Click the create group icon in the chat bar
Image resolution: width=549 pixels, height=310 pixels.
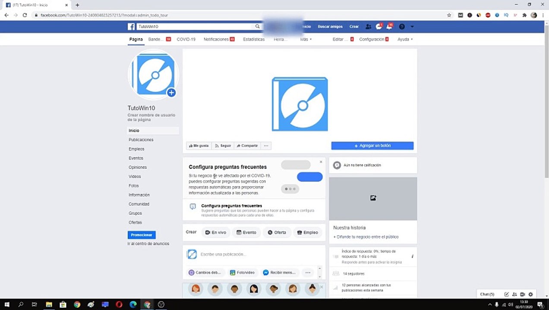tap(514, 294)
